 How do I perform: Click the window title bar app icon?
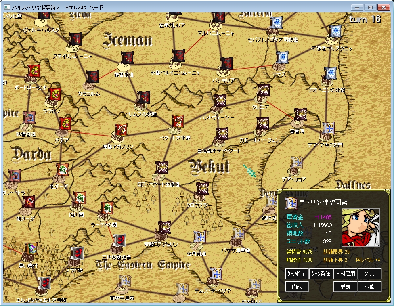pos(7,7)
